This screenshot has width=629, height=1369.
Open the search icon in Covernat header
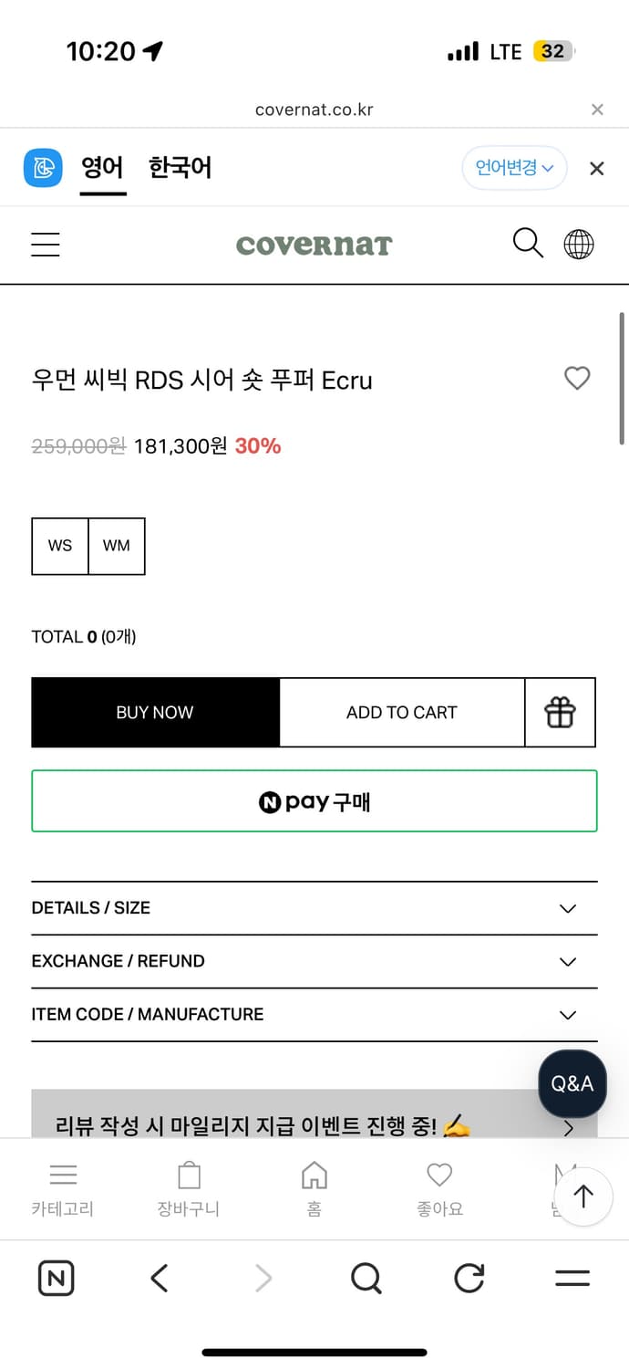point(528,244)
